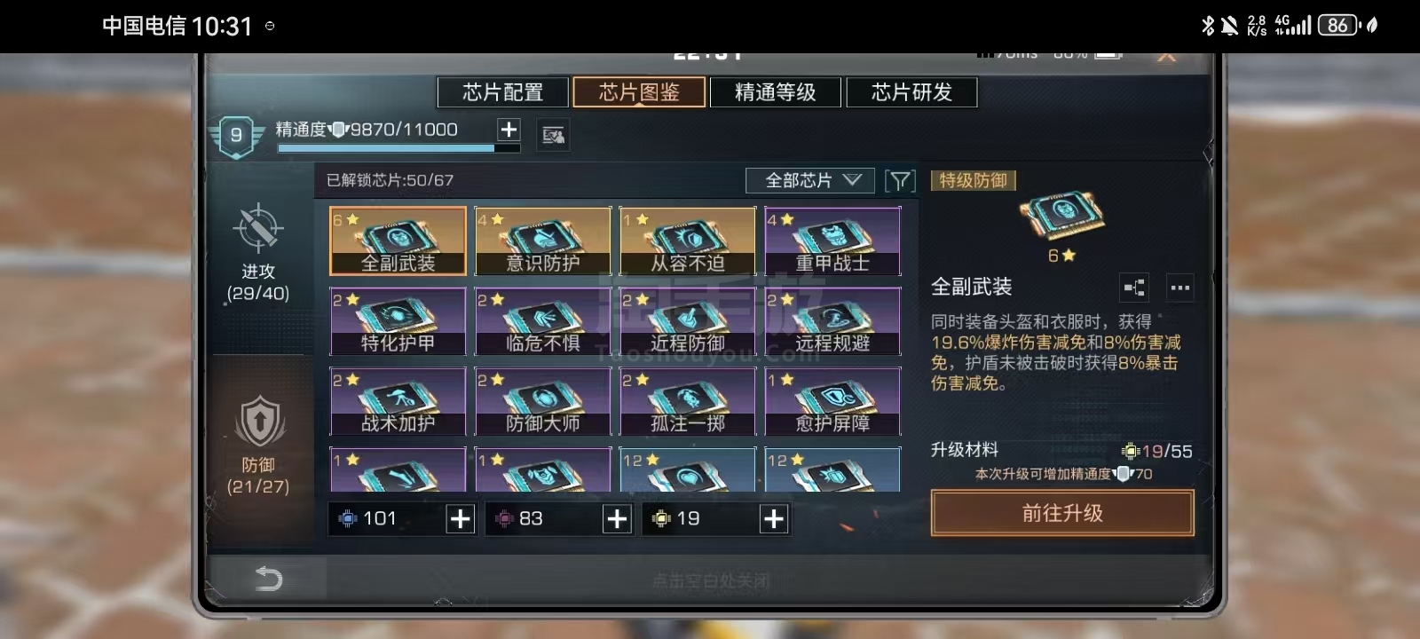Click the plus button next to mastery bar
1420x639 pixels.
[x=509, y=130]
